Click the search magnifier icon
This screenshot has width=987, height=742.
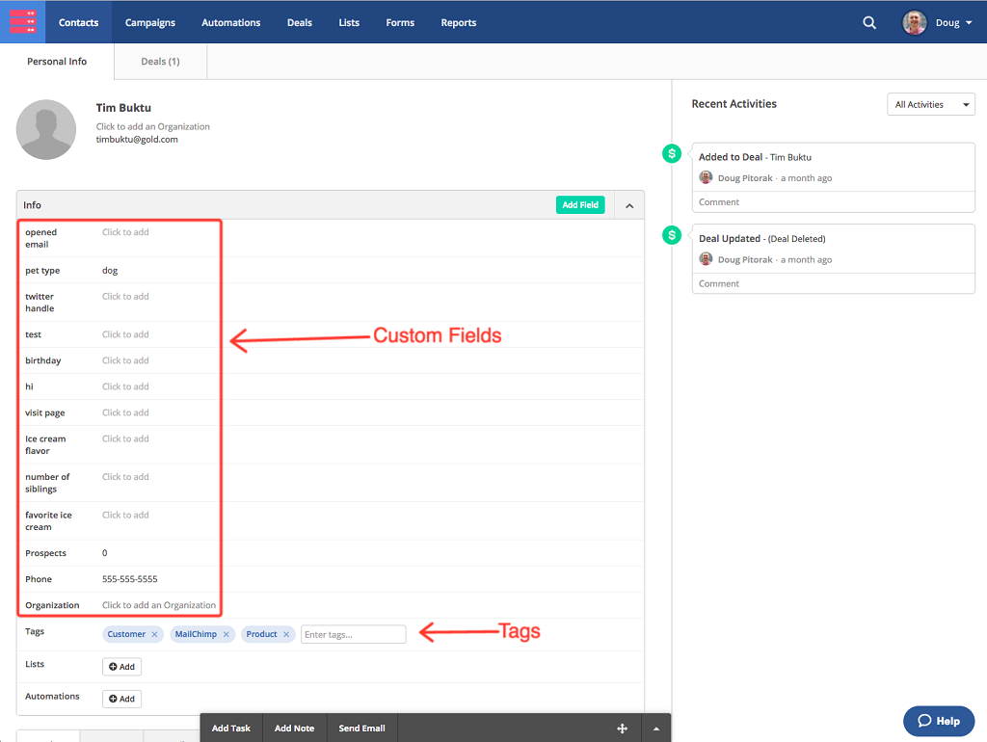(x=869, y=23)
